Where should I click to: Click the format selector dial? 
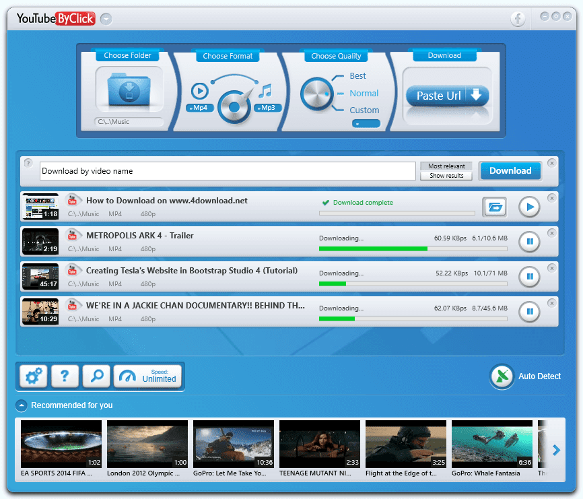pos(234,107)
